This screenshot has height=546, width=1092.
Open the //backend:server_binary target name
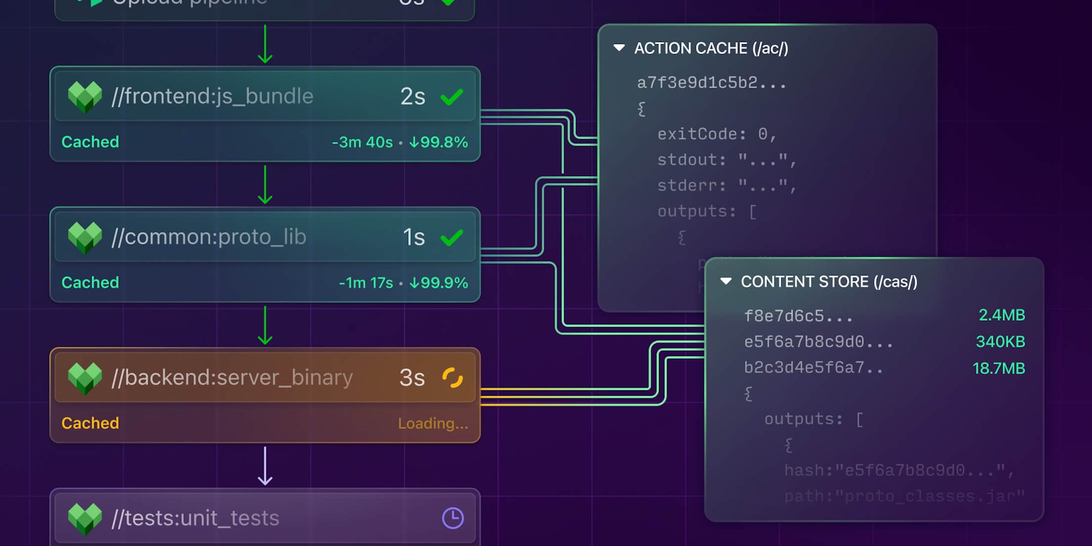232,378
